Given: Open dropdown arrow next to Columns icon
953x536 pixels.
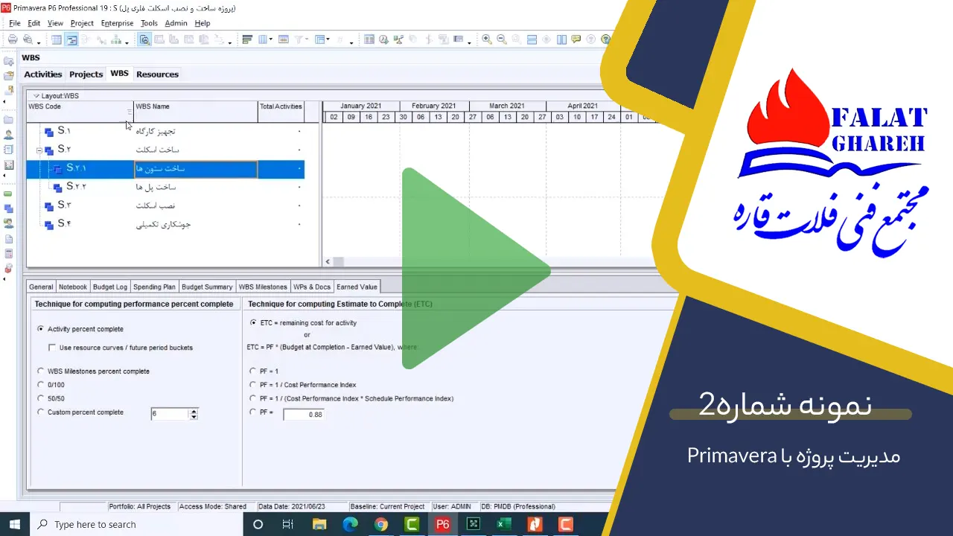Looking at the screenshot, I should (x=271, y=40).
